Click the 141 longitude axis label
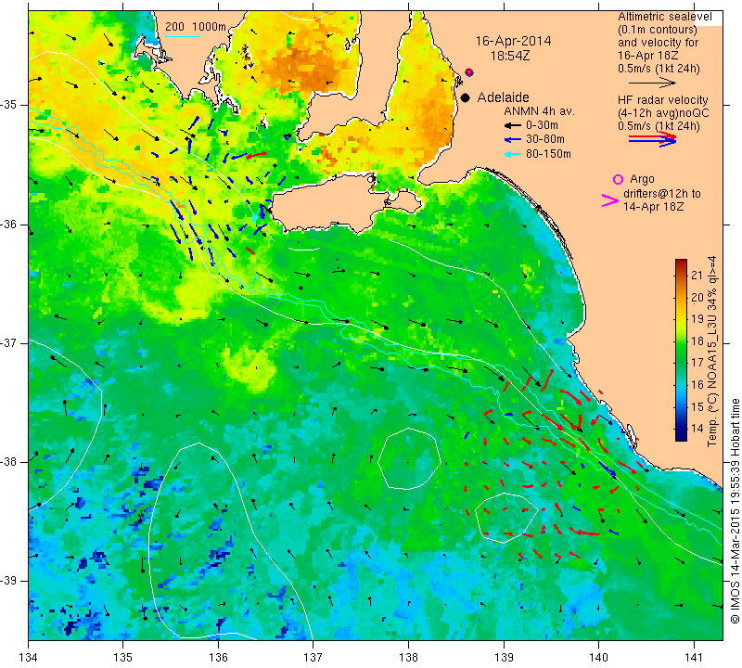The image size is (742, 668). pos(694,658)
